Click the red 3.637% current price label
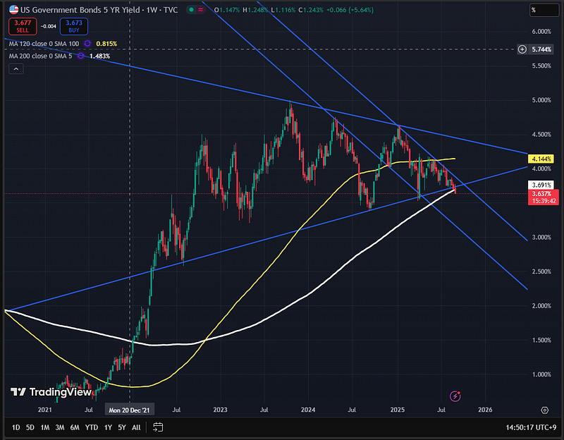Viewport: 564px width, 440px height. [x=543, y=197]
